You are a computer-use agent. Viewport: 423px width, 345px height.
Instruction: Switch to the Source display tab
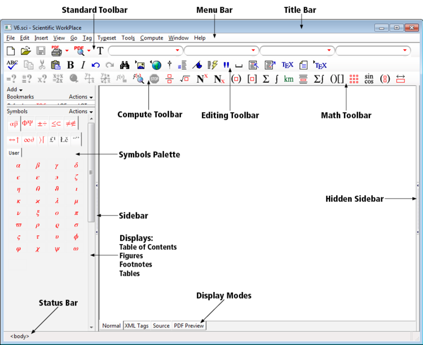coord(161,326)
